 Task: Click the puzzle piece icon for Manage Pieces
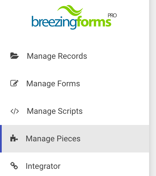coord(14,138)
